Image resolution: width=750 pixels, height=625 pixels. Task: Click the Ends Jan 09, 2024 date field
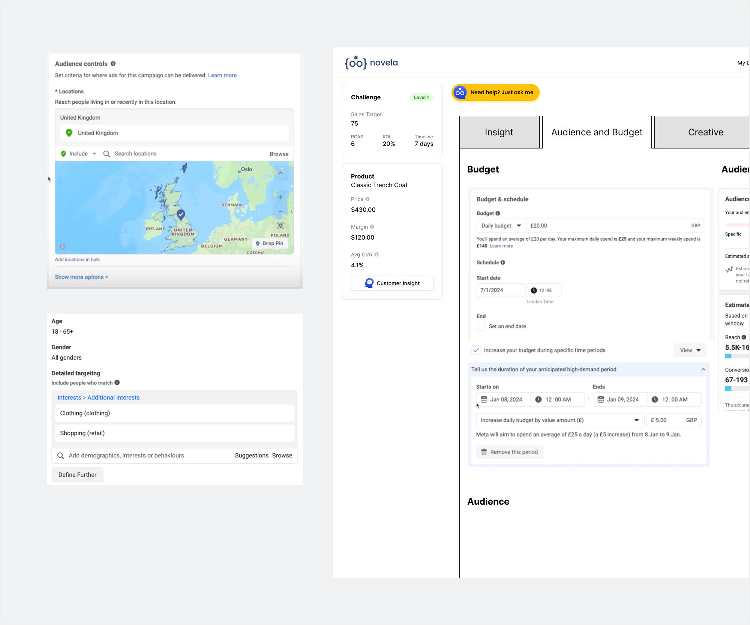click(620, 400)
